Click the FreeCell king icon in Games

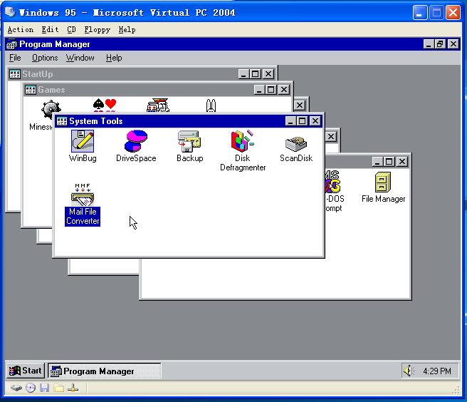(x=158, y=105)
